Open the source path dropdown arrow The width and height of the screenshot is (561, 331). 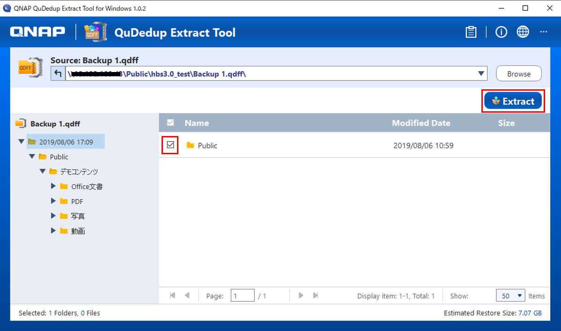point(481,74)
